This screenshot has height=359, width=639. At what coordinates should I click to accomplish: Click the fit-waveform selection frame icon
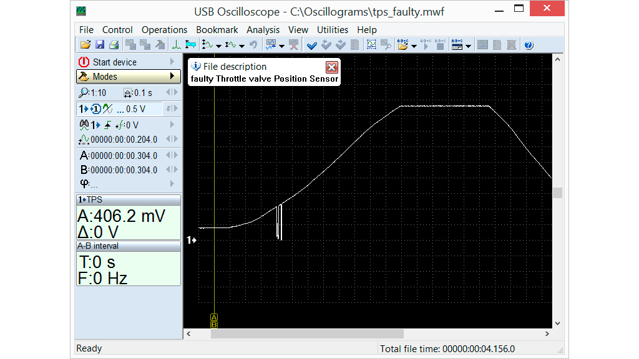tap(372, 45)
